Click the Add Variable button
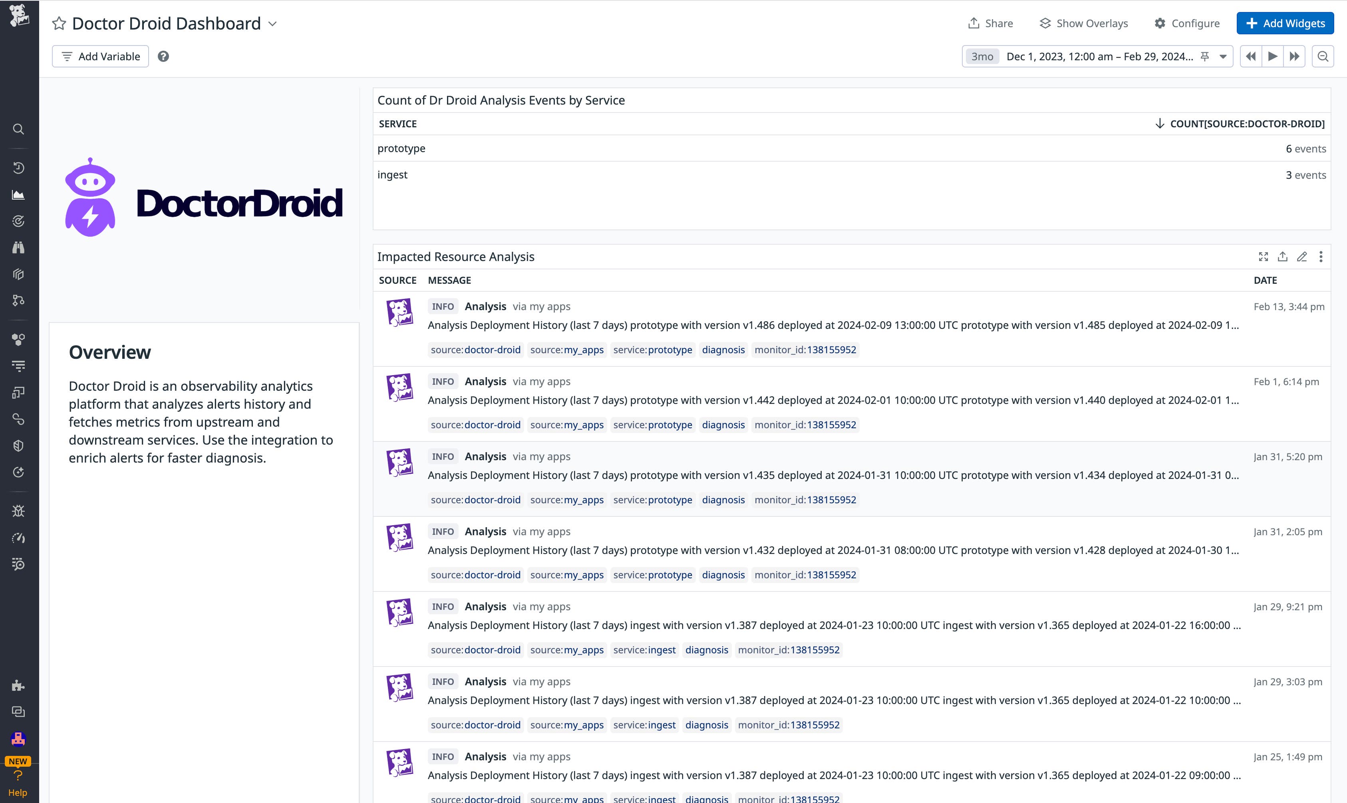The height and width of the screenshot is (803, 1347). pos(100,56)
